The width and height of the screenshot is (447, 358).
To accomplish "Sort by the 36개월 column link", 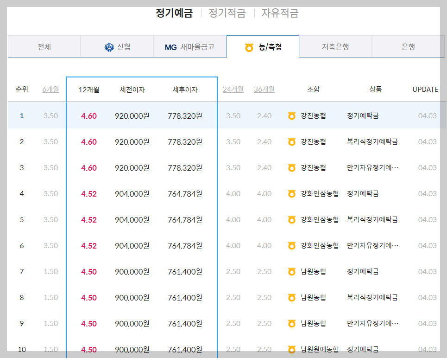I will tap(264, 89).
